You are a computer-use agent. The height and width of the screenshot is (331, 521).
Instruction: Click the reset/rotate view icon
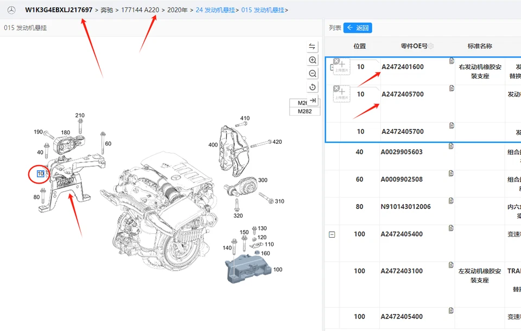312,87
